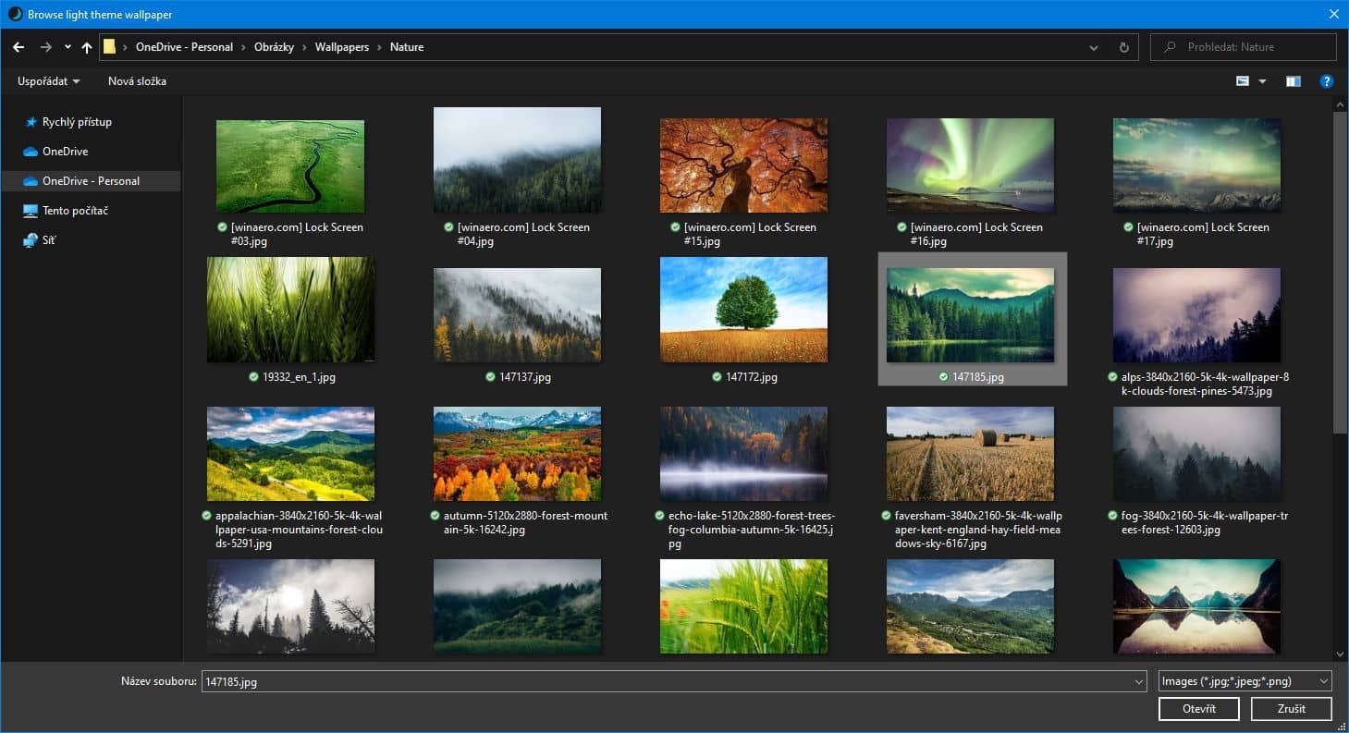
Task: Select Síť in navigation pane
Action: click(x=49, y=240)
